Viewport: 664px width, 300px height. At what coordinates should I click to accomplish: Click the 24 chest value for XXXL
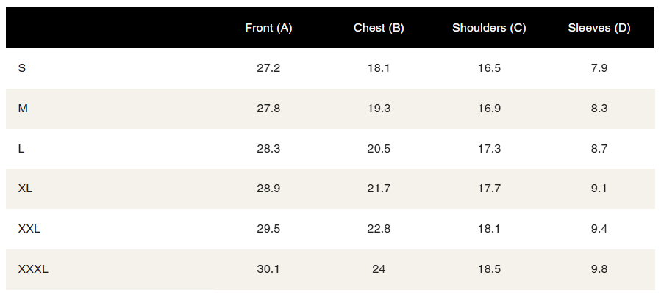379,269
